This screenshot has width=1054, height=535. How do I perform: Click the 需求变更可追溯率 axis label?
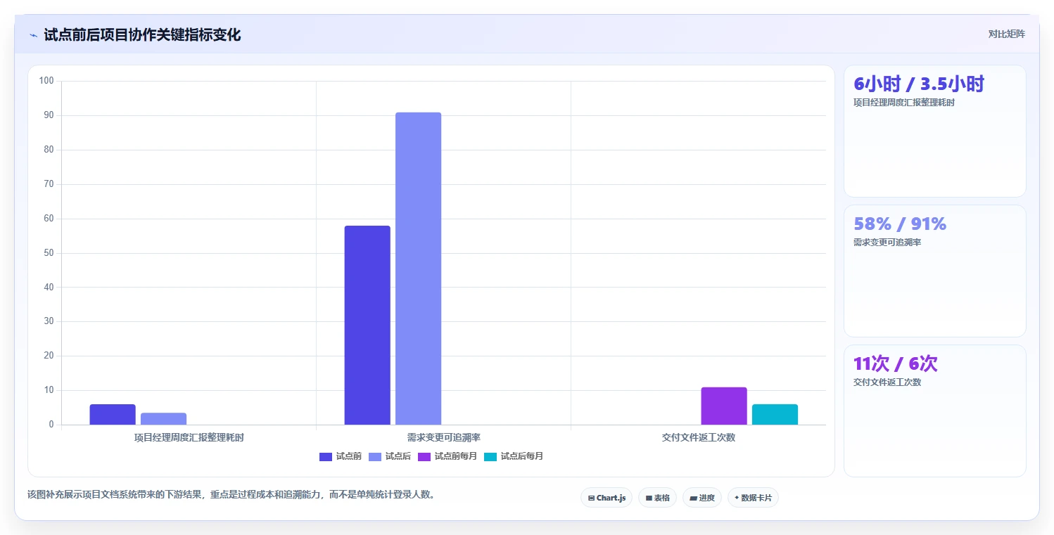pos(444,437)
